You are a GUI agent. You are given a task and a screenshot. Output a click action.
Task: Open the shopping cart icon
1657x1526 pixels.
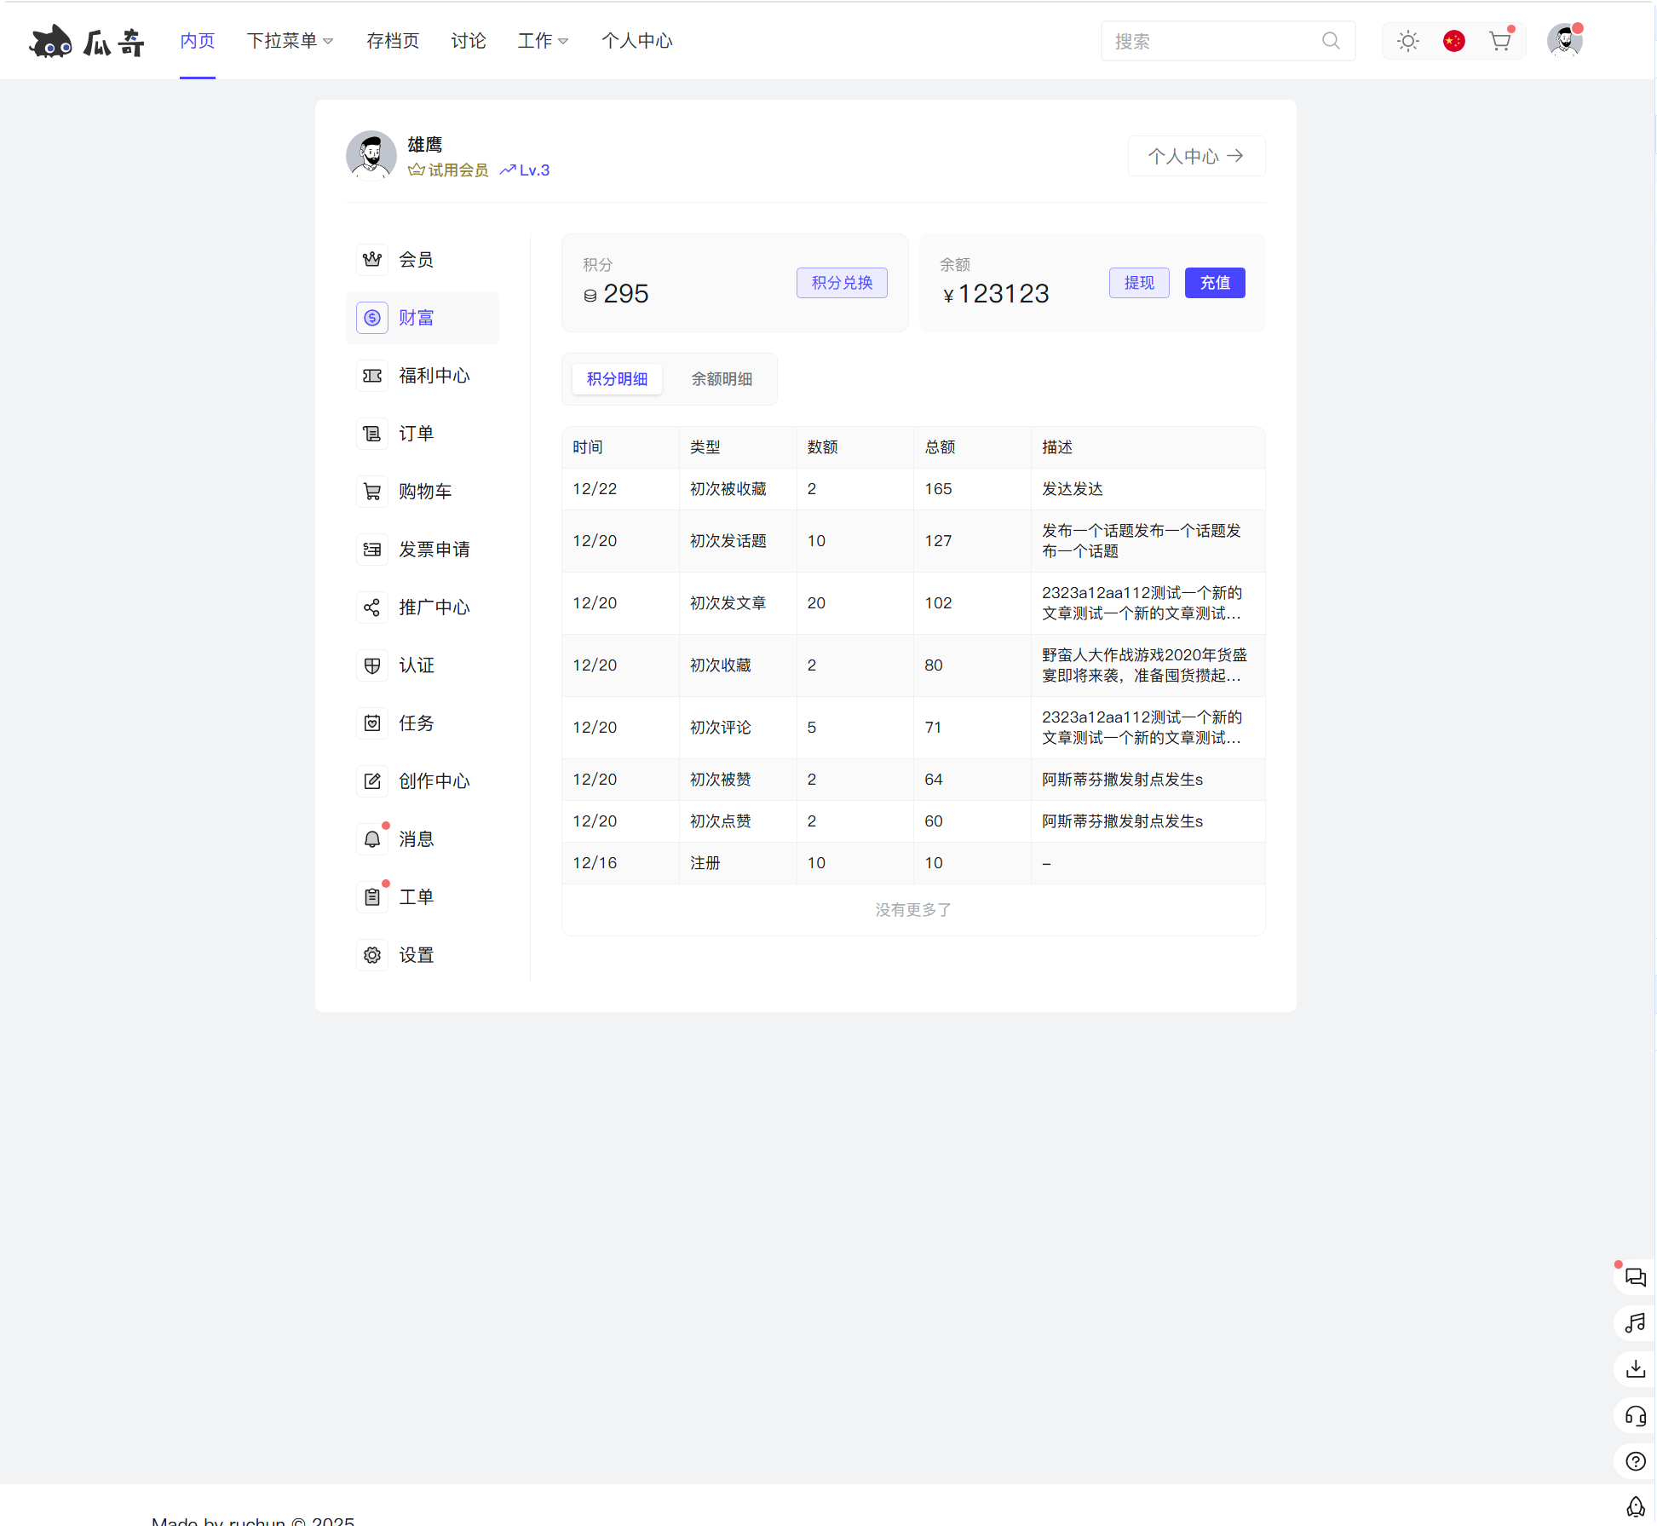[1500, 40]
